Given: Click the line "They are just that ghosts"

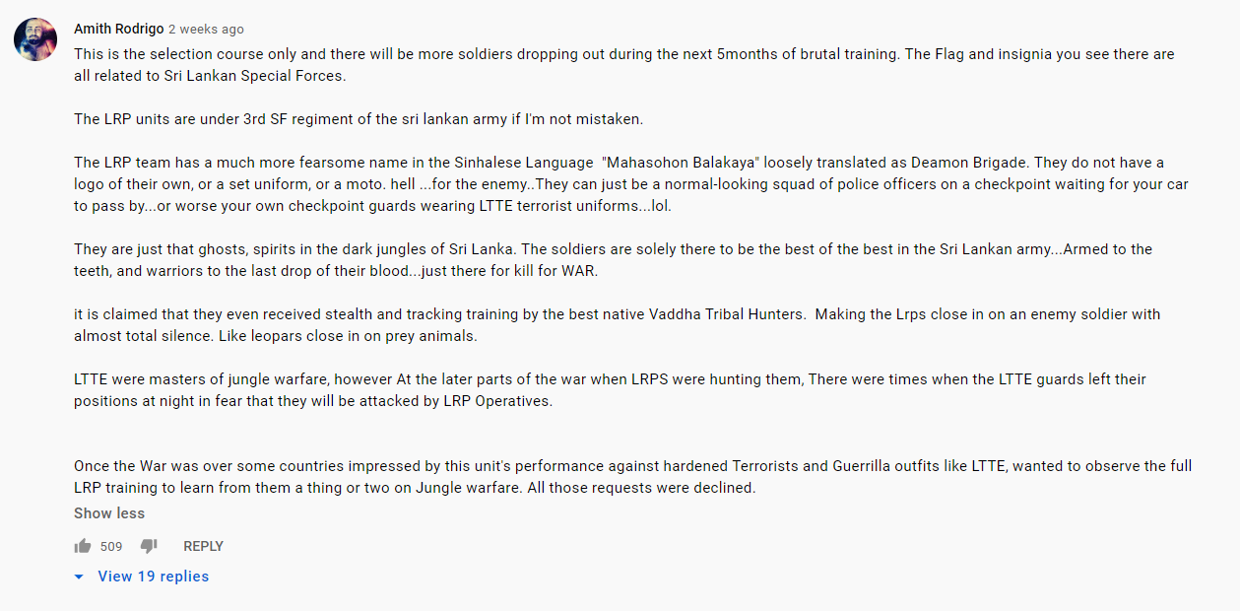Looking at the screenshot, I should tap(613, 249).
